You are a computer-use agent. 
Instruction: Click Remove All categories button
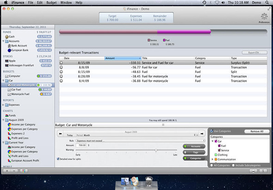pyautogui.click(x=257, y=131)
